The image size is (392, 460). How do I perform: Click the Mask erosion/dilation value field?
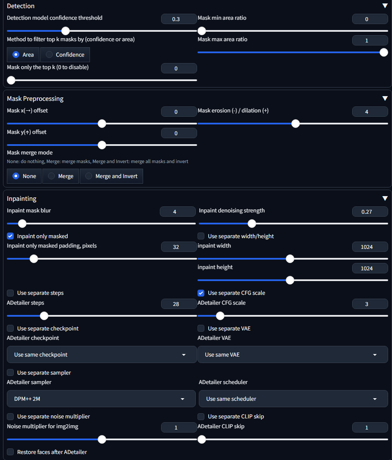[x=370, y=112]
